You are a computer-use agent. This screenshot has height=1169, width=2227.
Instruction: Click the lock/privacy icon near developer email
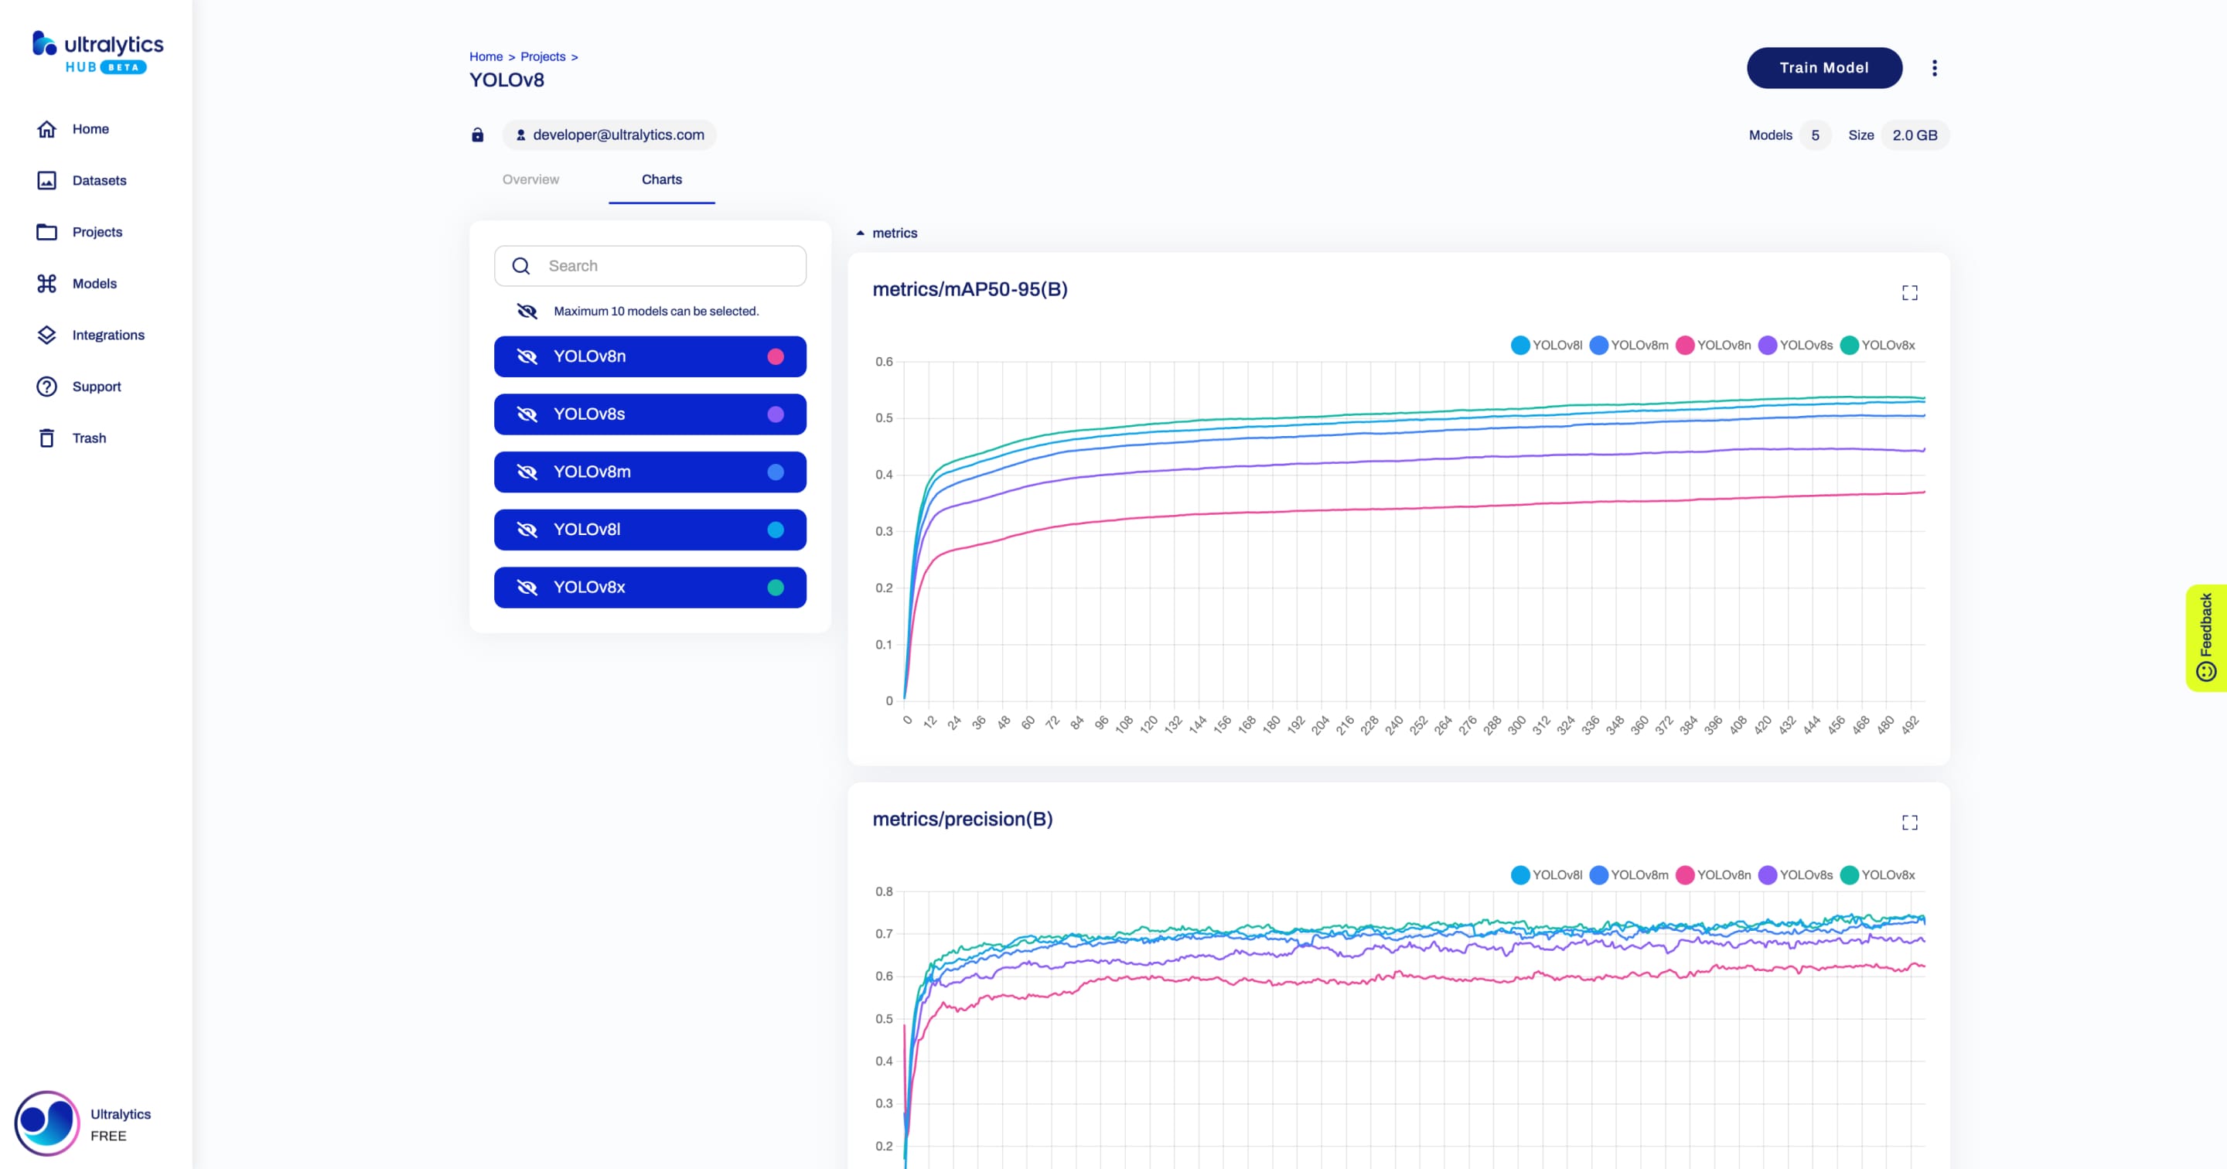[x=479, y=134]
